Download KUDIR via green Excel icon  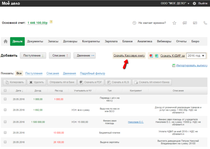156,56
